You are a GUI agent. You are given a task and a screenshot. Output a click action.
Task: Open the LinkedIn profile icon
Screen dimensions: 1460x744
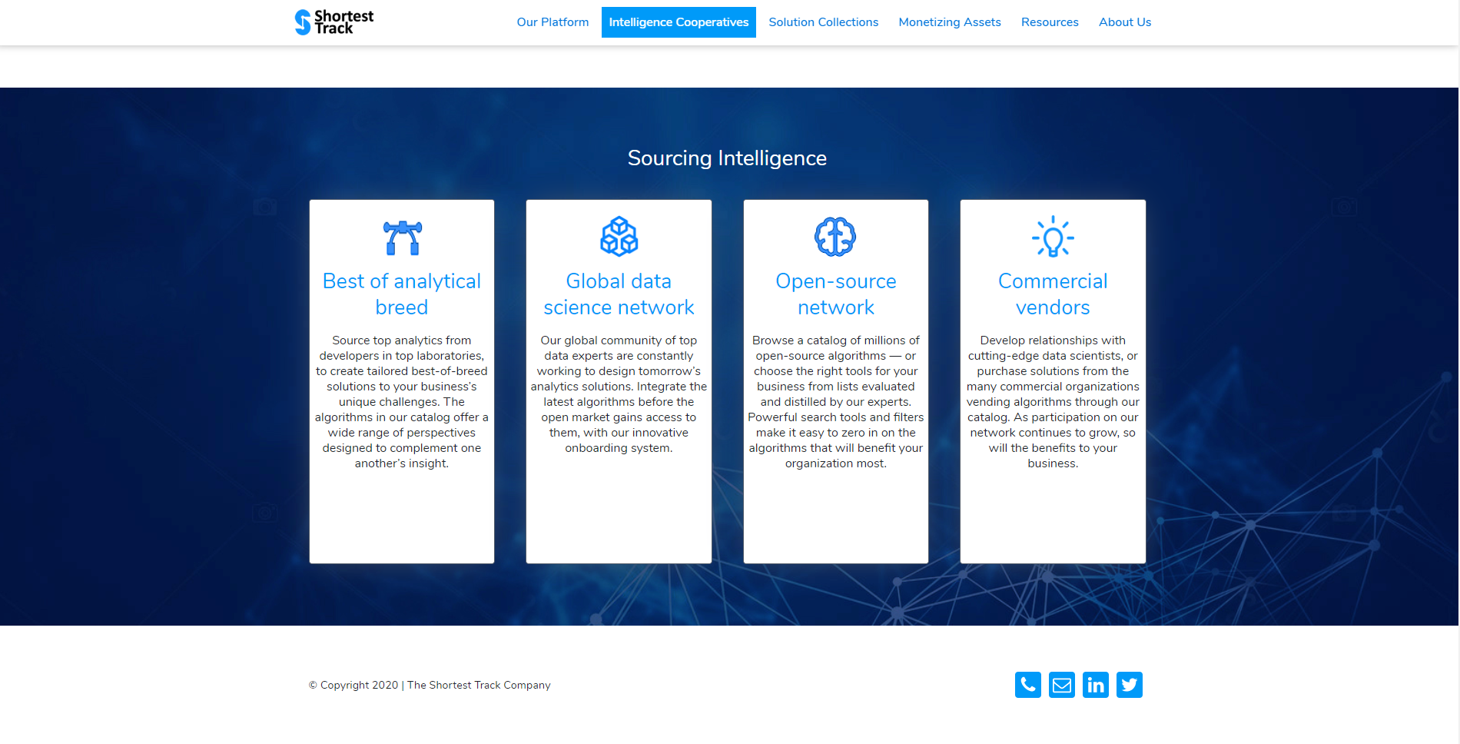[1096, 685]
